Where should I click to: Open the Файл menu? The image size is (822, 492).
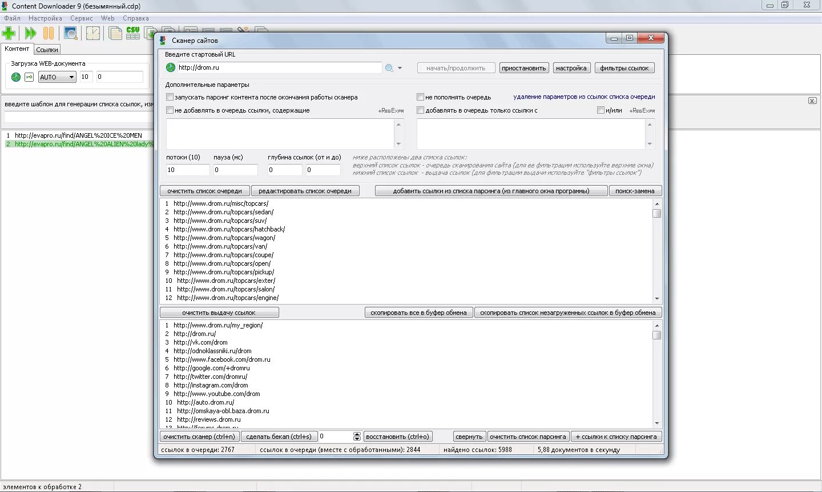pyautogui.click(x=12, y=18)
